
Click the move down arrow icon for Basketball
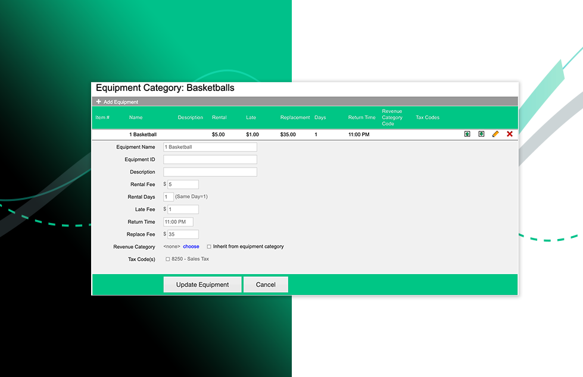click(x=481, y=134)
